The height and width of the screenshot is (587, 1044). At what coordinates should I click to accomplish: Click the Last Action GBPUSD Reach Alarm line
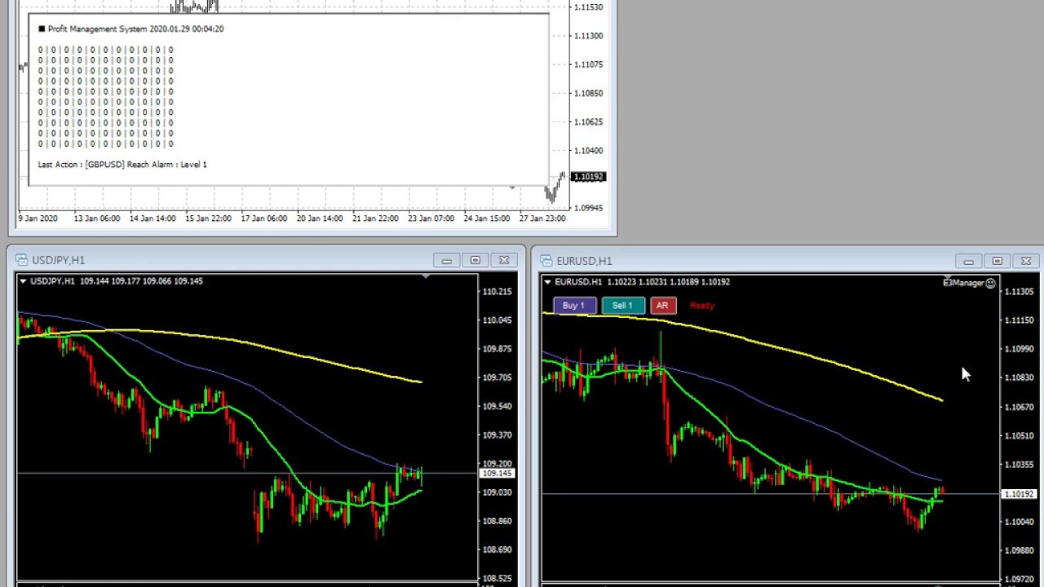tap(122, 165)
